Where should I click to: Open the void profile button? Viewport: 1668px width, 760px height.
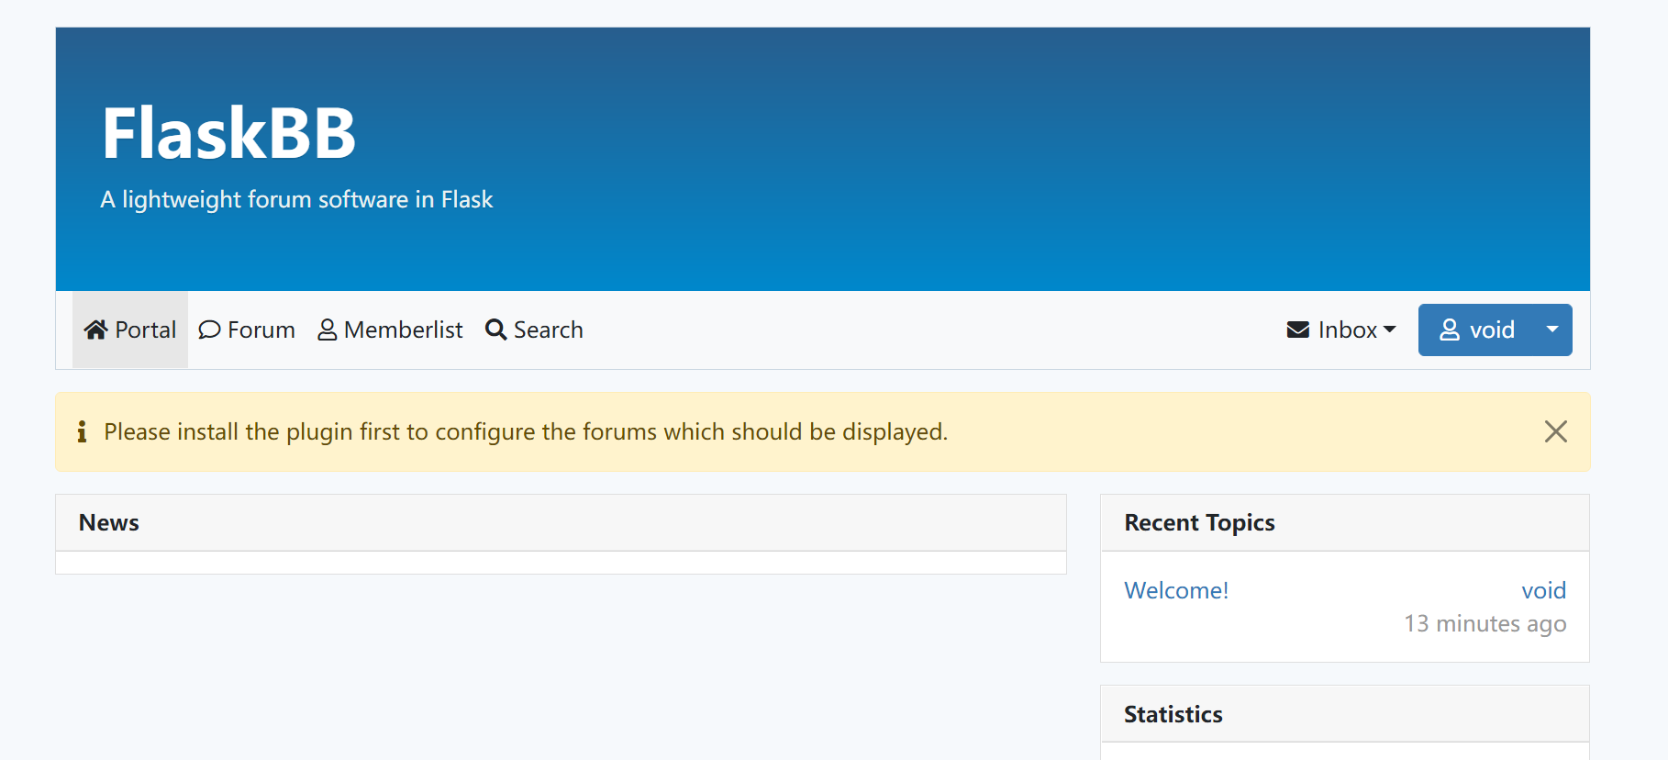(1476, 330)
